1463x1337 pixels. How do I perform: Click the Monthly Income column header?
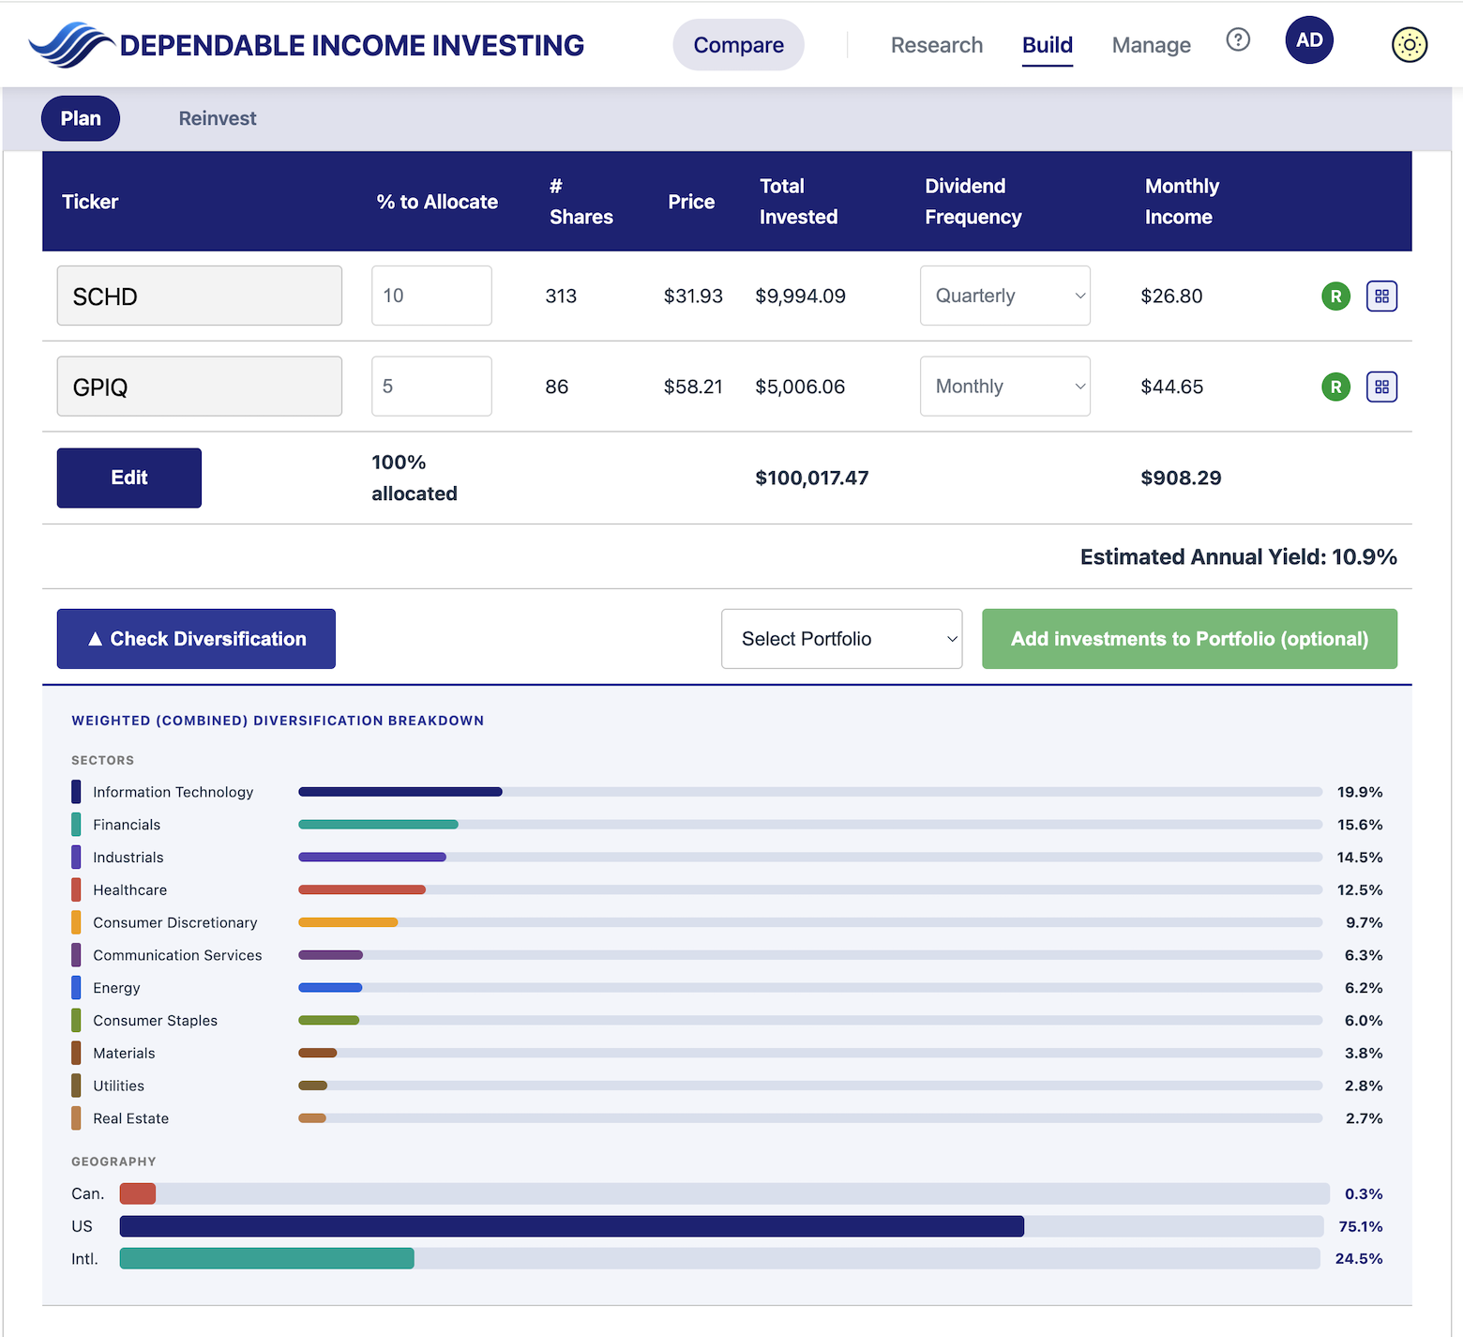(x=1182, y=202)
